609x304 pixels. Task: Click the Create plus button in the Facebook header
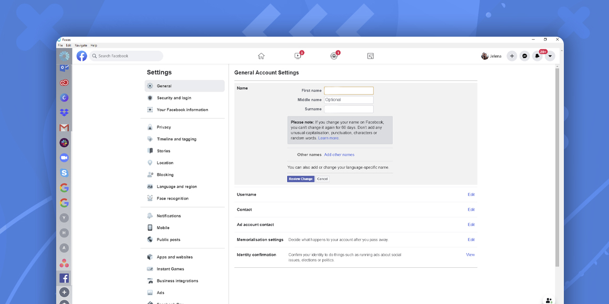[x=512, y=56]
